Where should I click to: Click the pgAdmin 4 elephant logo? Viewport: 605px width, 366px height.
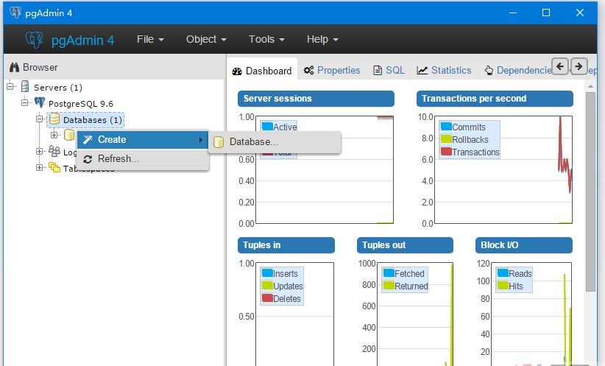[34, 39]
